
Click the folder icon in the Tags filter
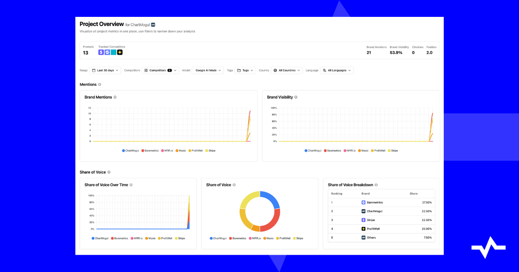tap(239, 70)
